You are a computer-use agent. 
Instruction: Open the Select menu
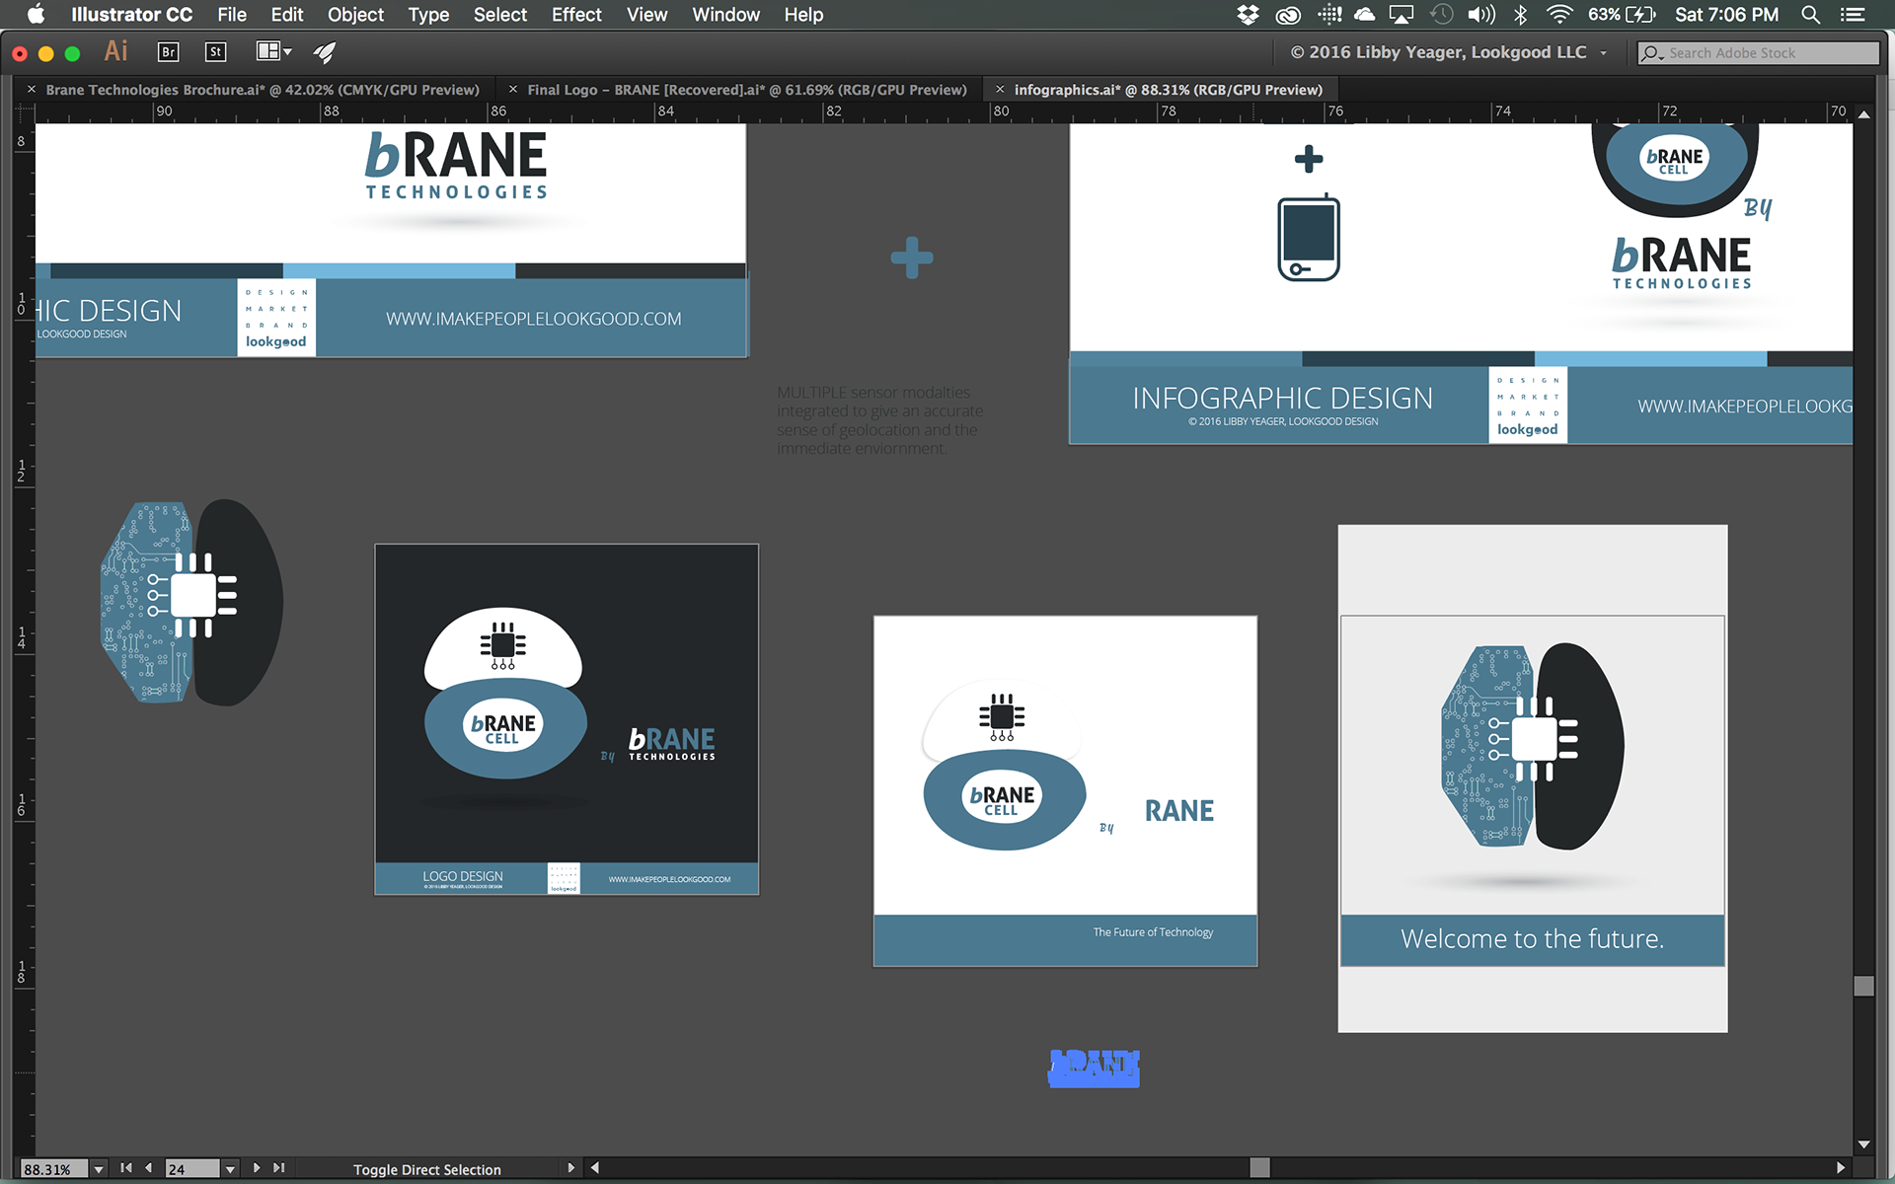click(x=500, y=14)
